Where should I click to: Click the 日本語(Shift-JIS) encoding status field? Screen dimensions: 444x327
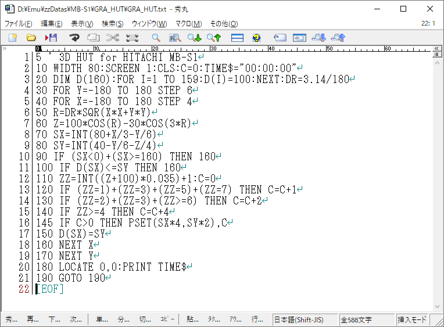(305, 320)
